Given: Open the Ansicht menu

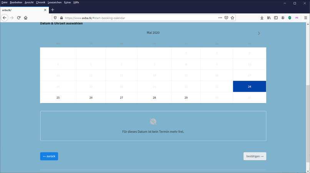Looking at the screenshot, I should 29,2.
